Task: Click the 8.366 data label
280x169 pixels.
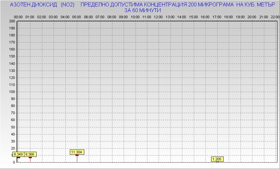Action: pyautogui.click(x=30, y=154)
